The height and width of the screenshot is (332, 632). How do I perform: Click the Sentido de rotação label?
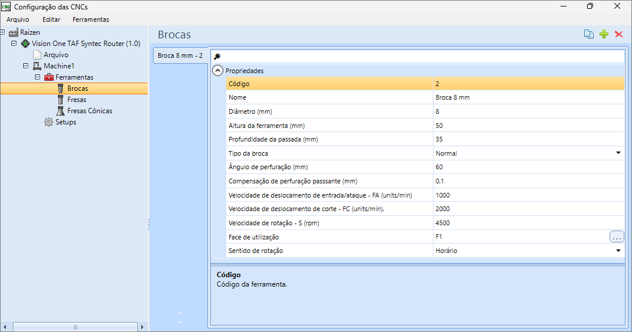pyautogui.click(x=256, y=251)
